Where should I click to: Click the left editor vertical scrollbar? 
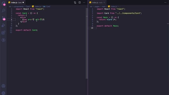coord(87,43)
